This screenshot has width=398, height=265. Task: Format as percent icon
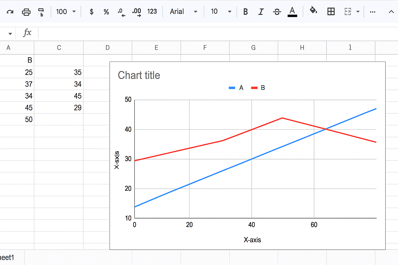106,12
